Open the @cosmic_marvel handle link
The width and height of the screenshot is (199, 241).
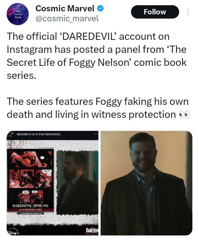tap(67, 19)
